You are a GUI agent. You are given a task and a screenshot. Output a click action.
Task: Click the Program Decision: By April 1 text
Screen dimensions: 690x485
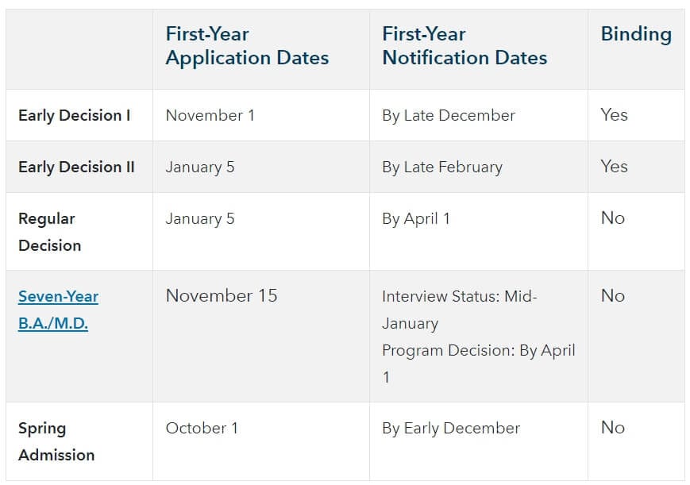click(478, 363)
